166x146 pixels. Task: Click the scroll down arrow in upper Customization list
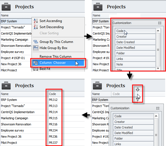(x=158, y=68)
